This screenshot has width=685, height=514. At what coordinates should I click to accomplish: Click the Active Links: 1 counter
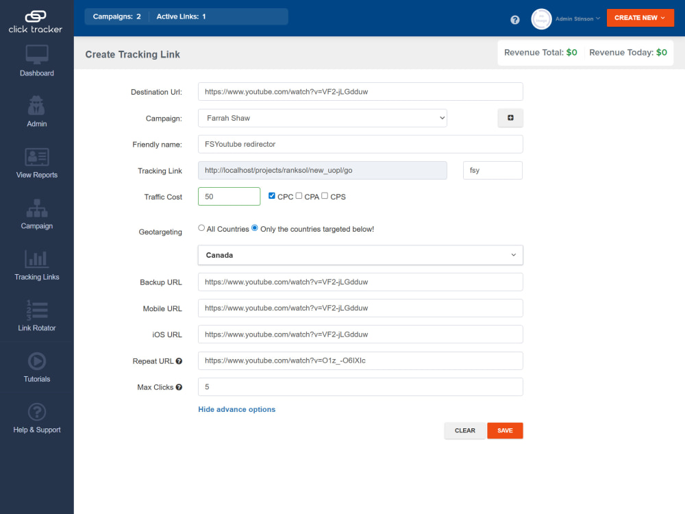coord(181,16)
